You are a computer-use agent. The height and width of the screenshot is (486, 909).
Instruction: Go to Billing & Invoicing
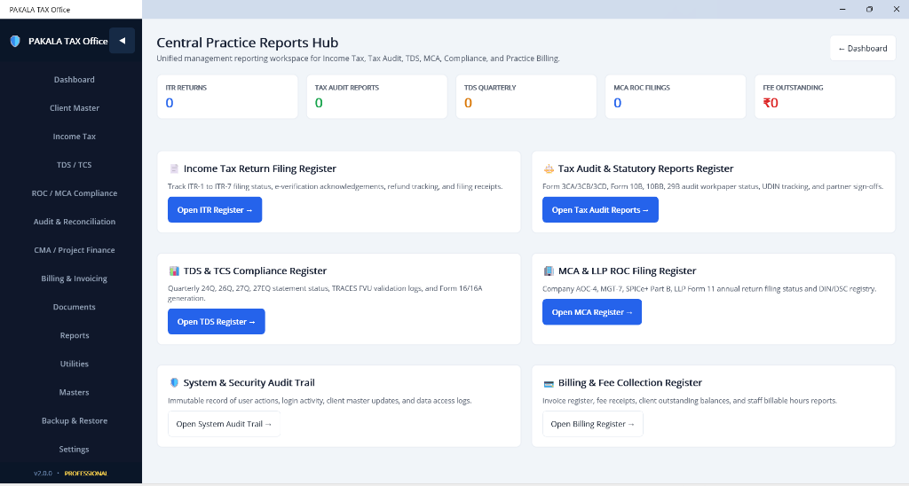[x=75, y=278]
